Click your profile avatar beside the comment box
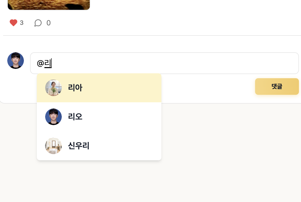Screen dimensions: 301x202 click(16, 61)
